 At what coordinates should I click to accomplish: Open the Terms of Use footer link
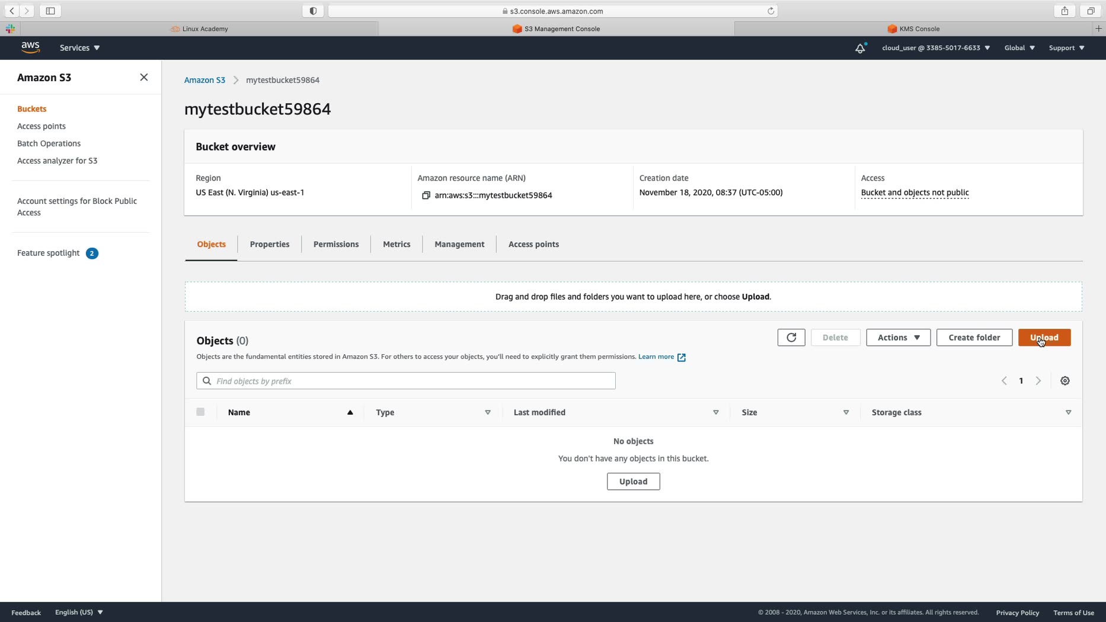[1073, 613]
